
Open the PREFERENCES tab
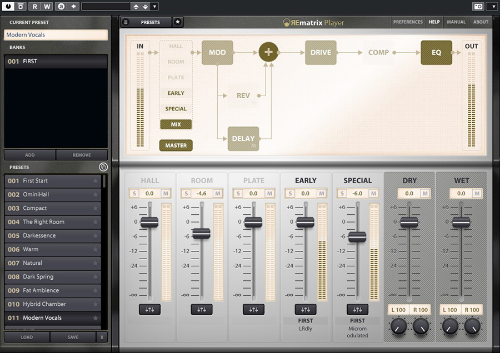(408, 22)
